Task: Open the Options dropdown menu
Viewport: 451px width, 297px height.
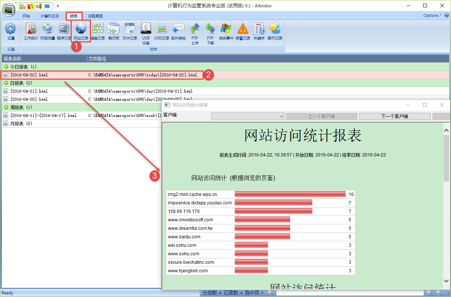Action: (433, 15)
